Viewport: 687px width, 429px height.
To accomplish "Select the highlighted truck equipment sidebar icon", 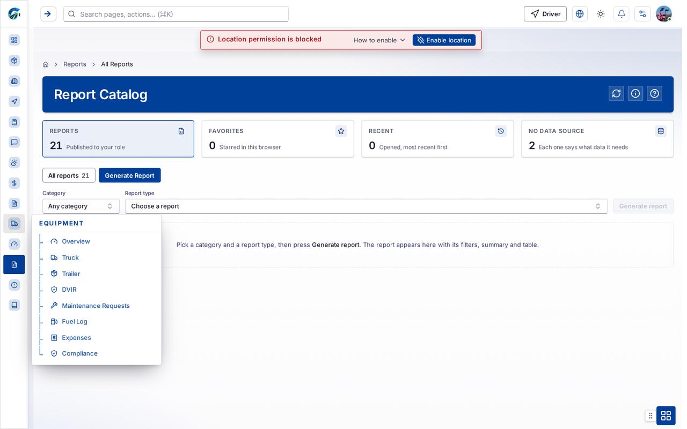I will tap(14, 224).
